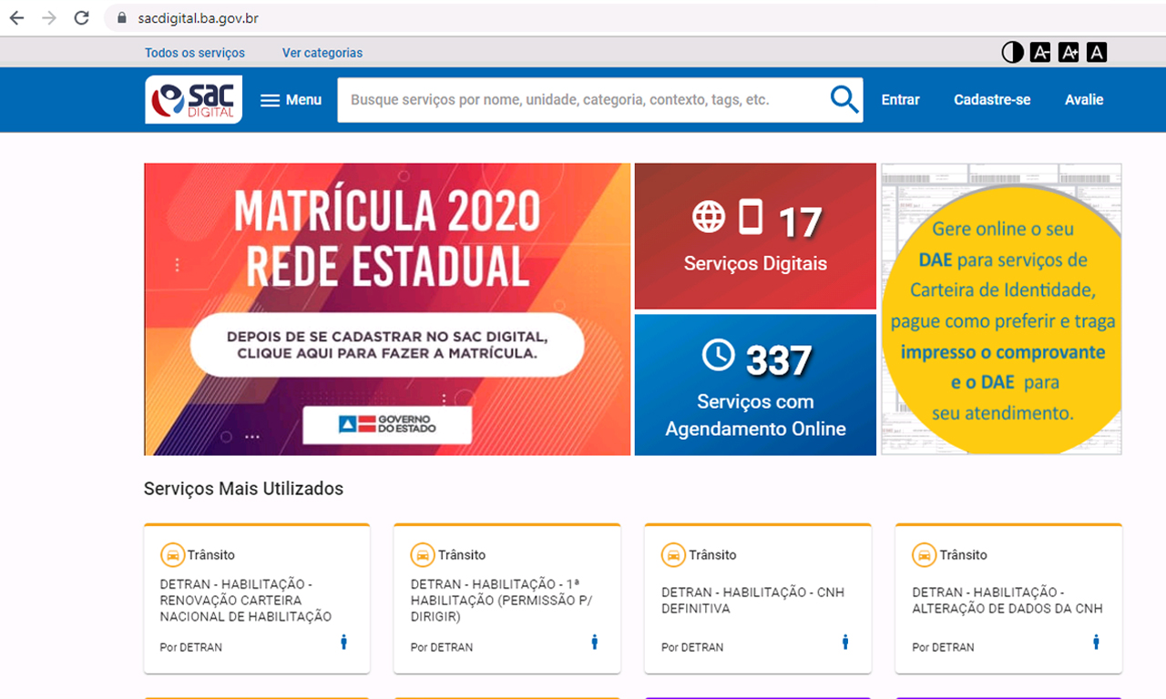Reset font size with plain A icon
This screenshot has height=699, width=1166.
[1097, 53]
